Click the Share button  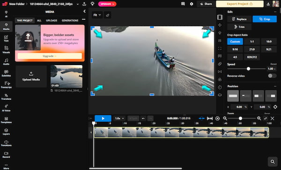206,4
